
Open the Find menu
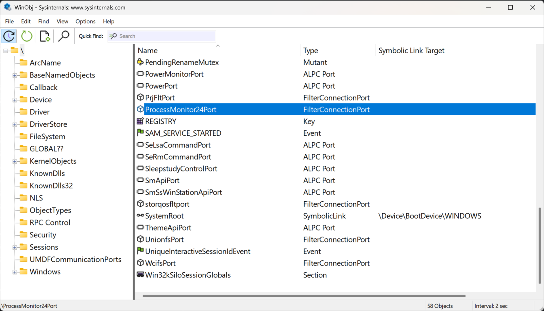coord(44,21)
